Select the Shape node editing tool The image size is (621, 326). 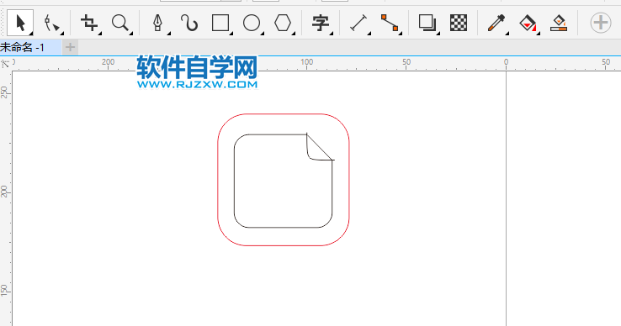tap(52, 23)
